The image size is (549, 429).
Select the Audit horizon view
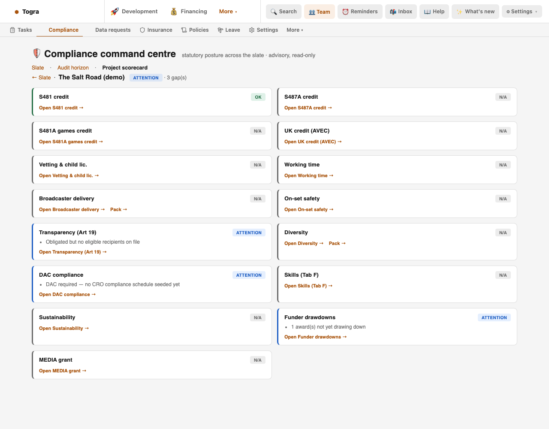coord(73,68)
